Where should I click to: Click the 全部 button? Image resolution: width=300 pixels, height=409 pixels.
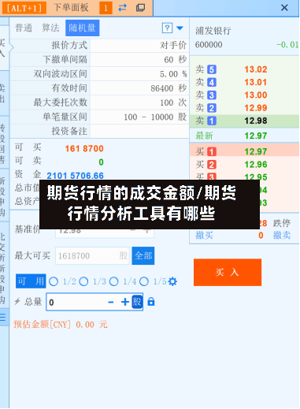(x=143, y=255)
